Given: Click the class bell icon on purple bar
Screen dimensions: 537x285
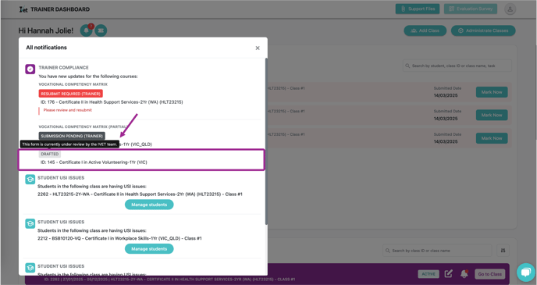Looking at the screenshot, I should pos(464,274).
